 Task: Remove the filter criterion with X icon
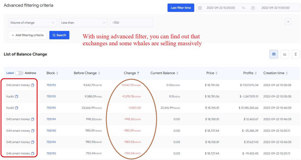(x=288, y=22)
